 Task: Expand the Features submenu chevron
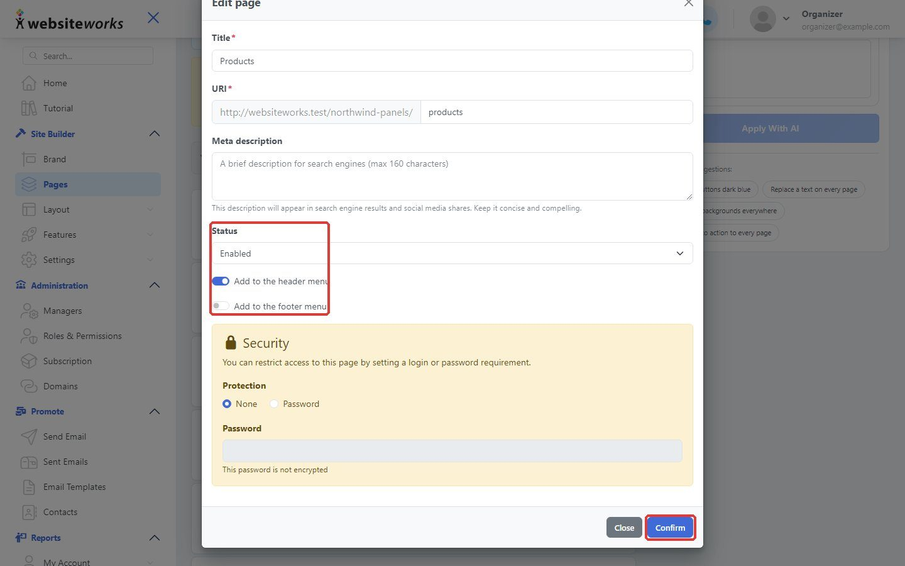point(150,235)
